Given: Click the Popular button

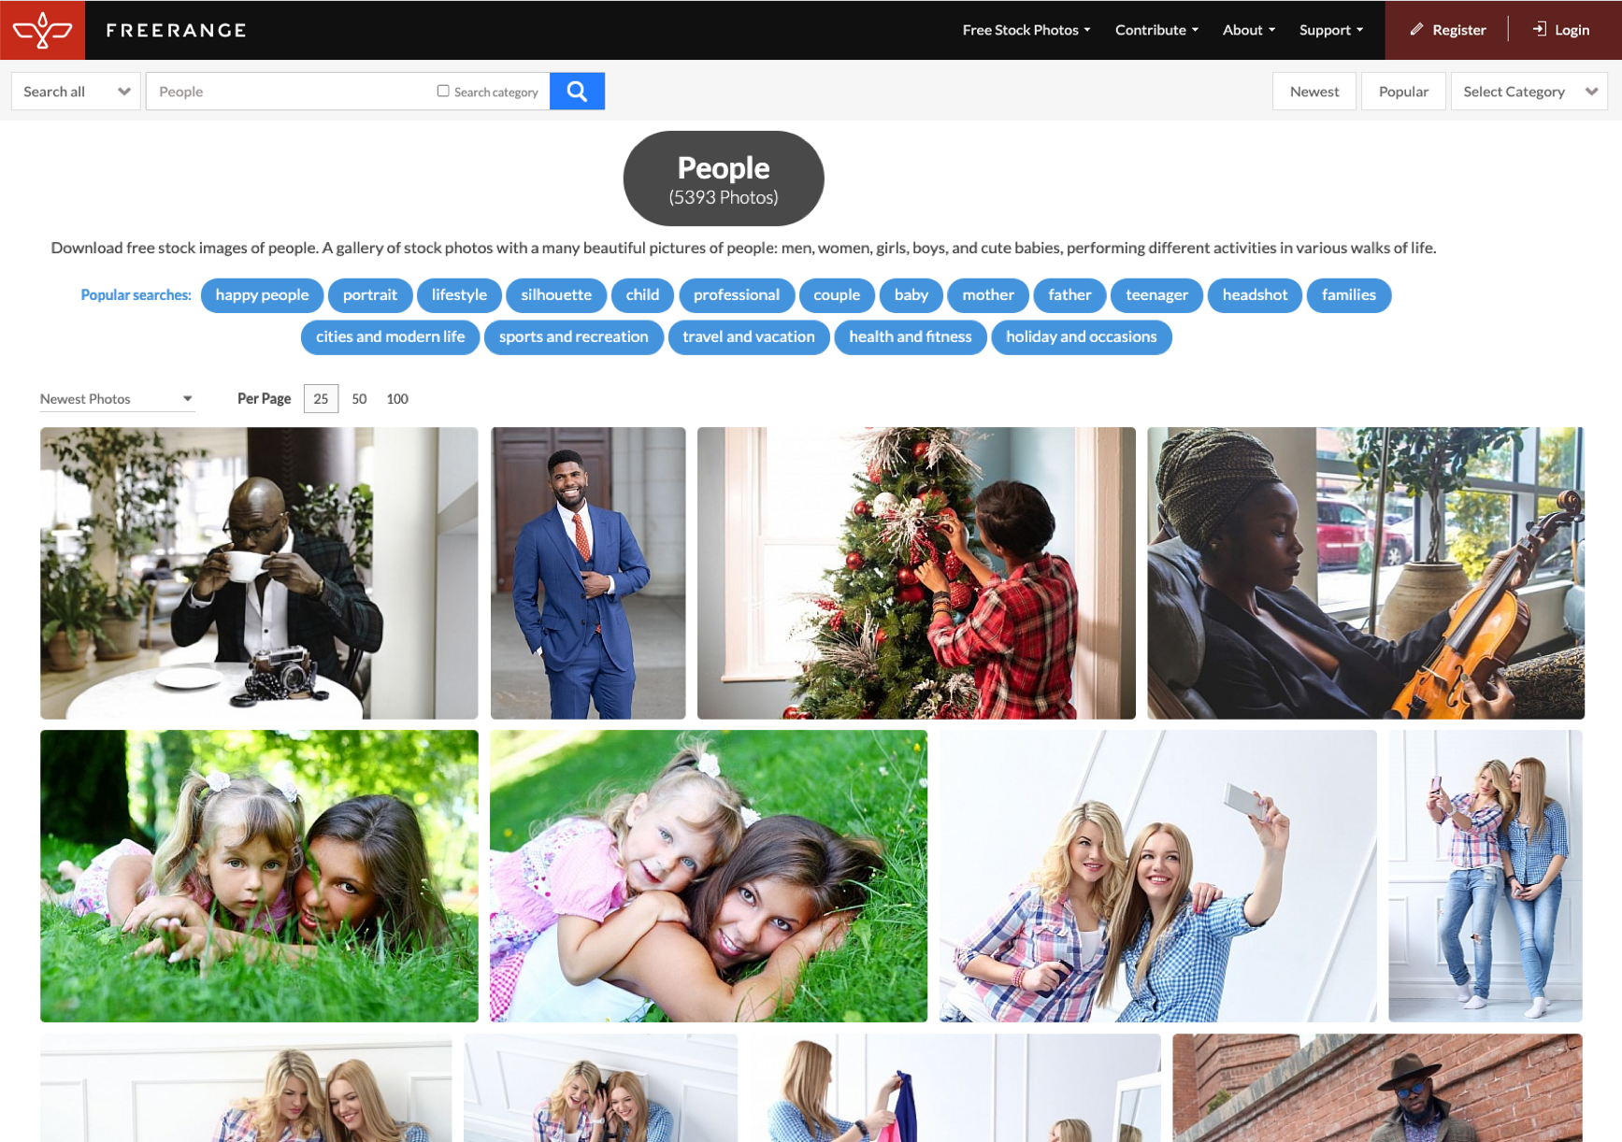Looking at the screenshot, I should pos(1403,91).
